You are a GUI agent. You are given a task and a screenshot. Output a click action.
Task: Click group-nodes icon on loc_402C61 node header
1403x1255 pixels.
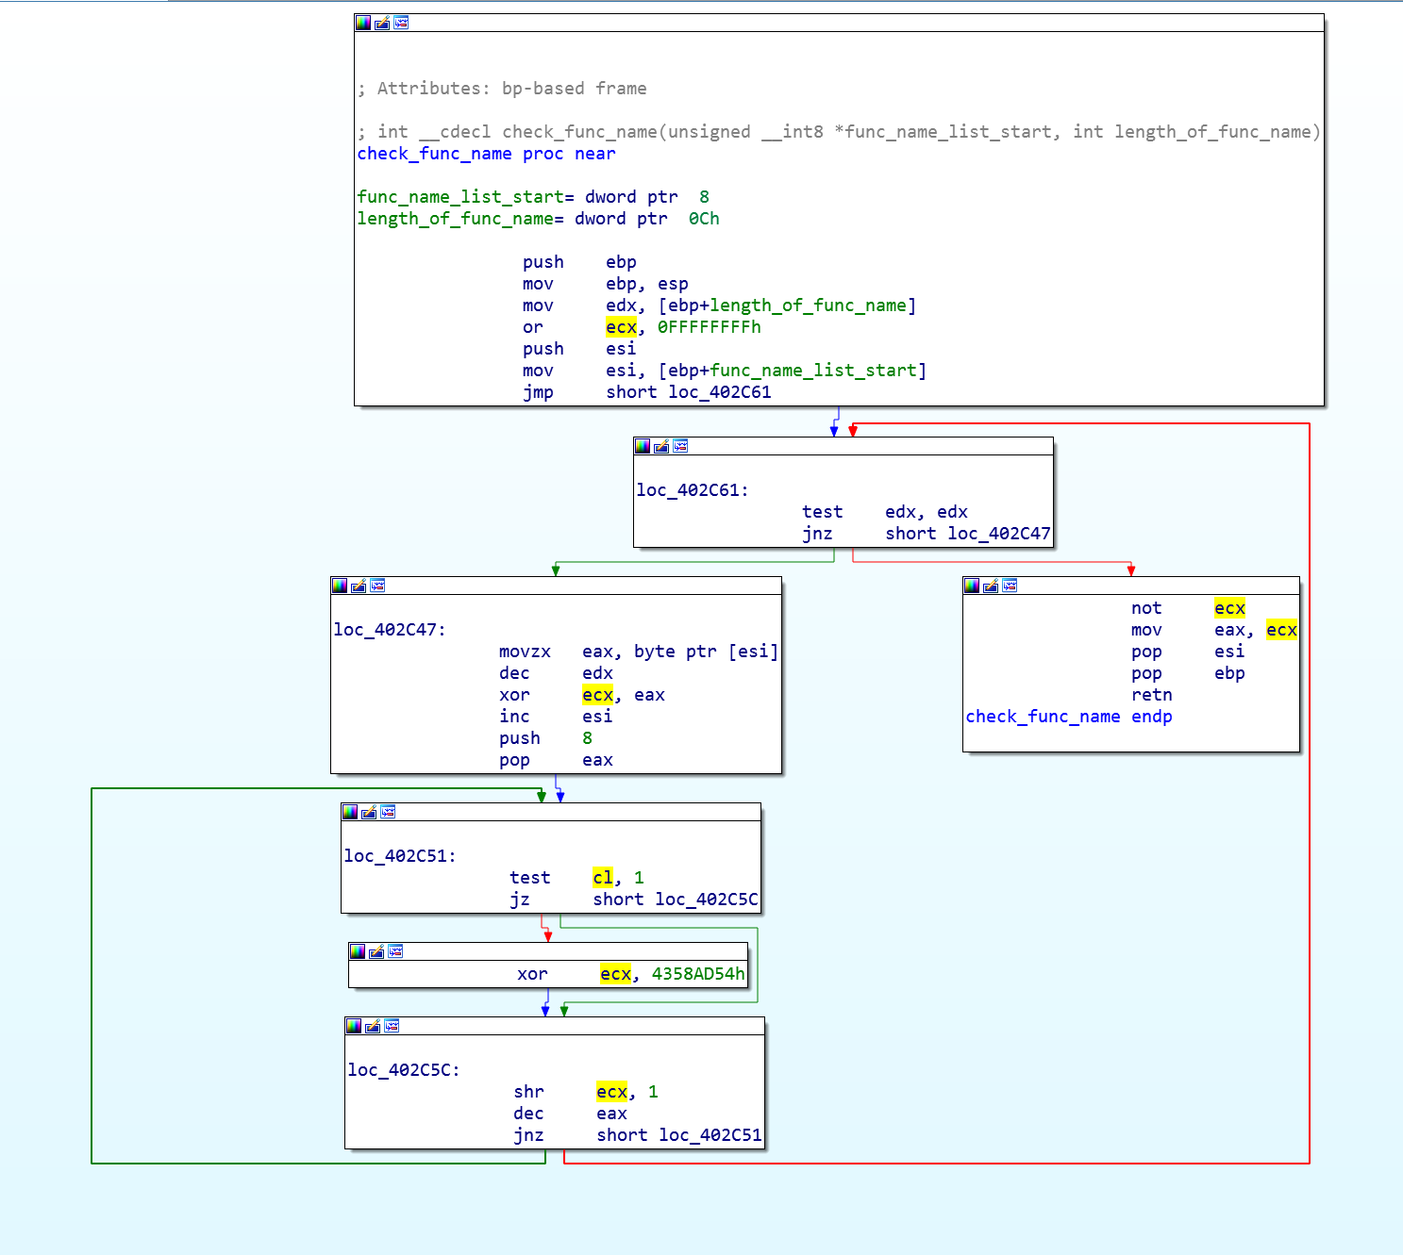680,446
